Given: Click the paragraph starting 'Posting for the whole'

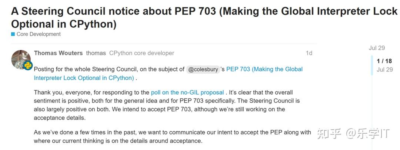Looking at the screenshot, I should tap(107, 69).
